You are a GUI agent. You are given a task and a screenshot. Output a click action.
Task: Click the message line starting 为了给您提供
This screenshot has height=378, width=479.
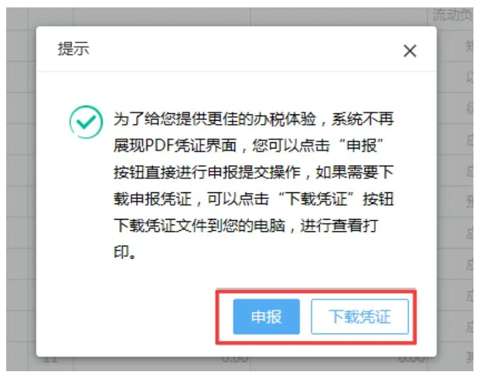(253, 119)
